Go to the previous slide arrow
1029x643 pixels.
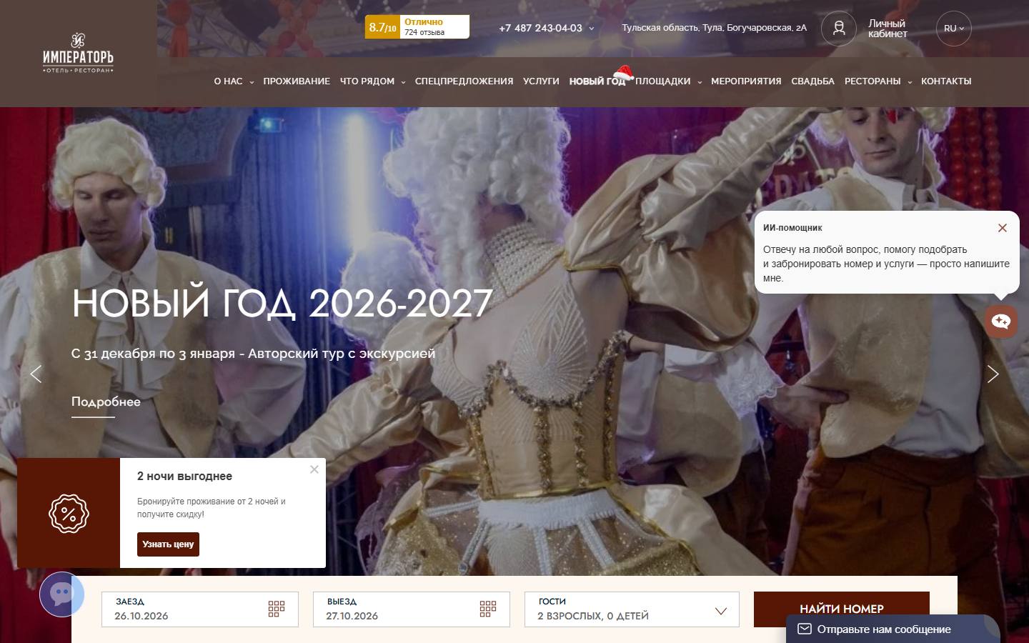point(36,374)
